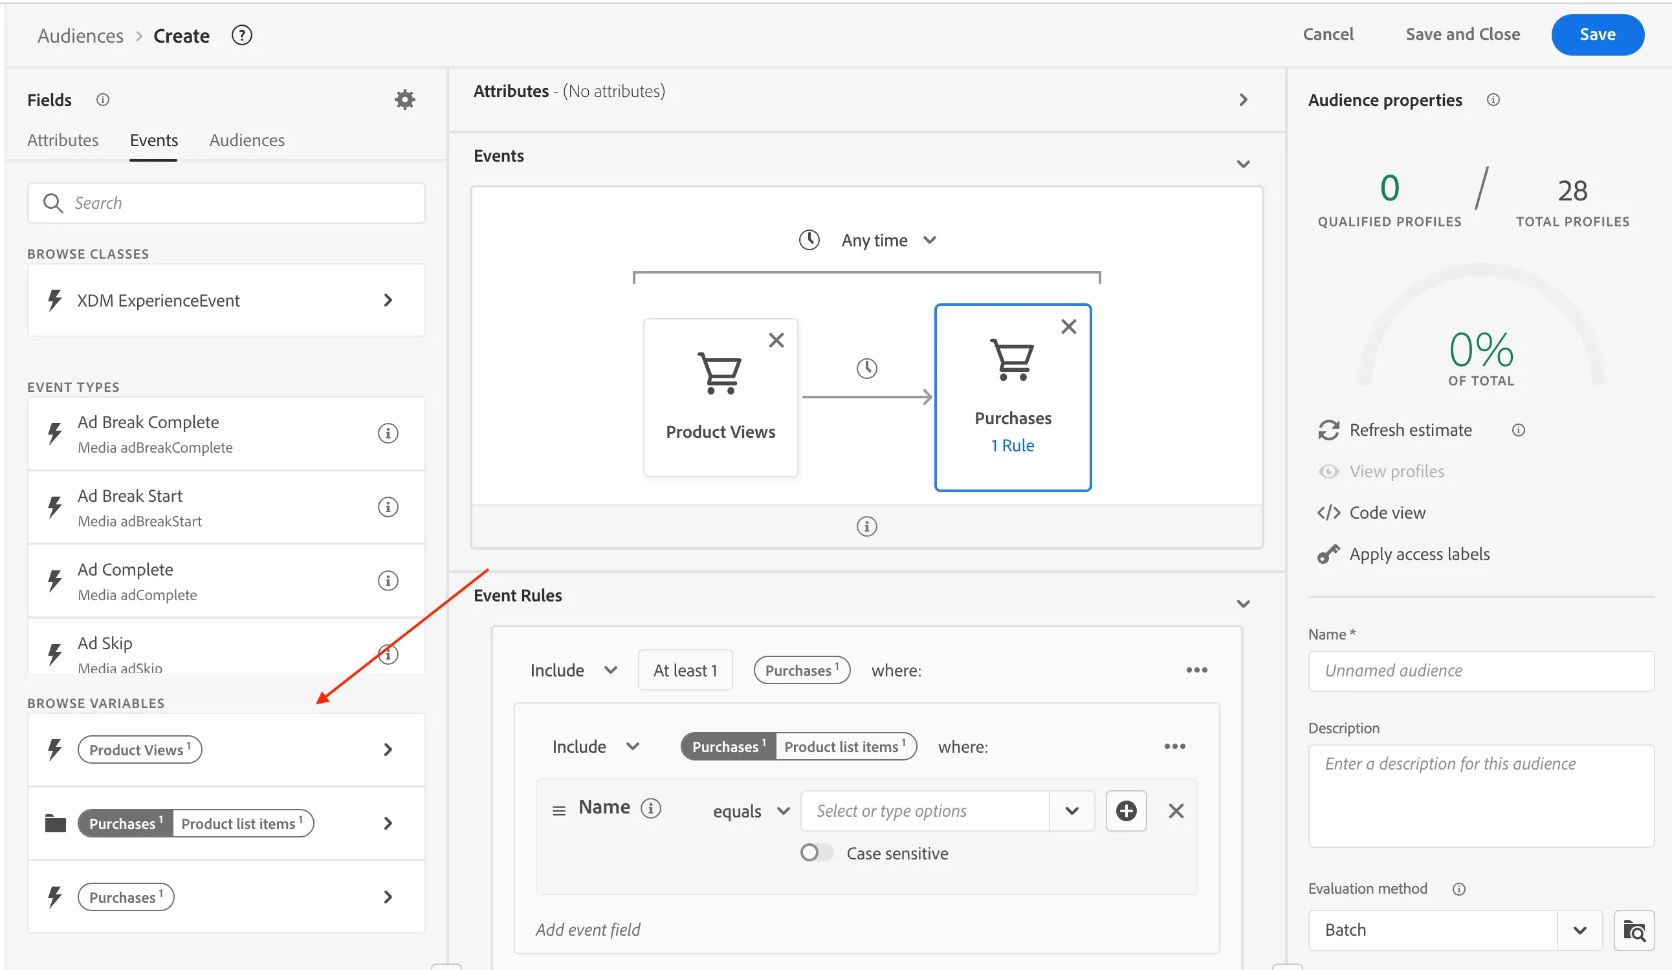
Task: Click the Search fields input
Action: 226,203
